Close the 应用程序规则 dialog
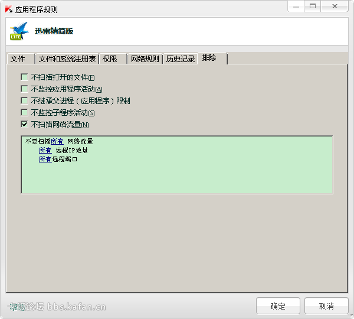 [x=335, y=6]
